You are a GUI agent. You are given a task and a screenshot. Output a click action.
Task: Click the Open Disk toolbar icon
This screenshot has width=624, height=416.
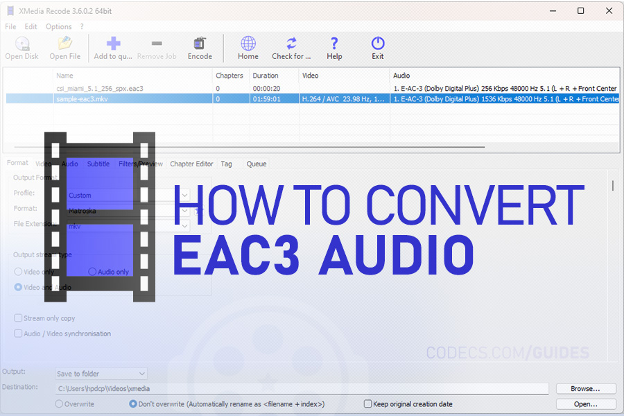(x=22, y=43)
